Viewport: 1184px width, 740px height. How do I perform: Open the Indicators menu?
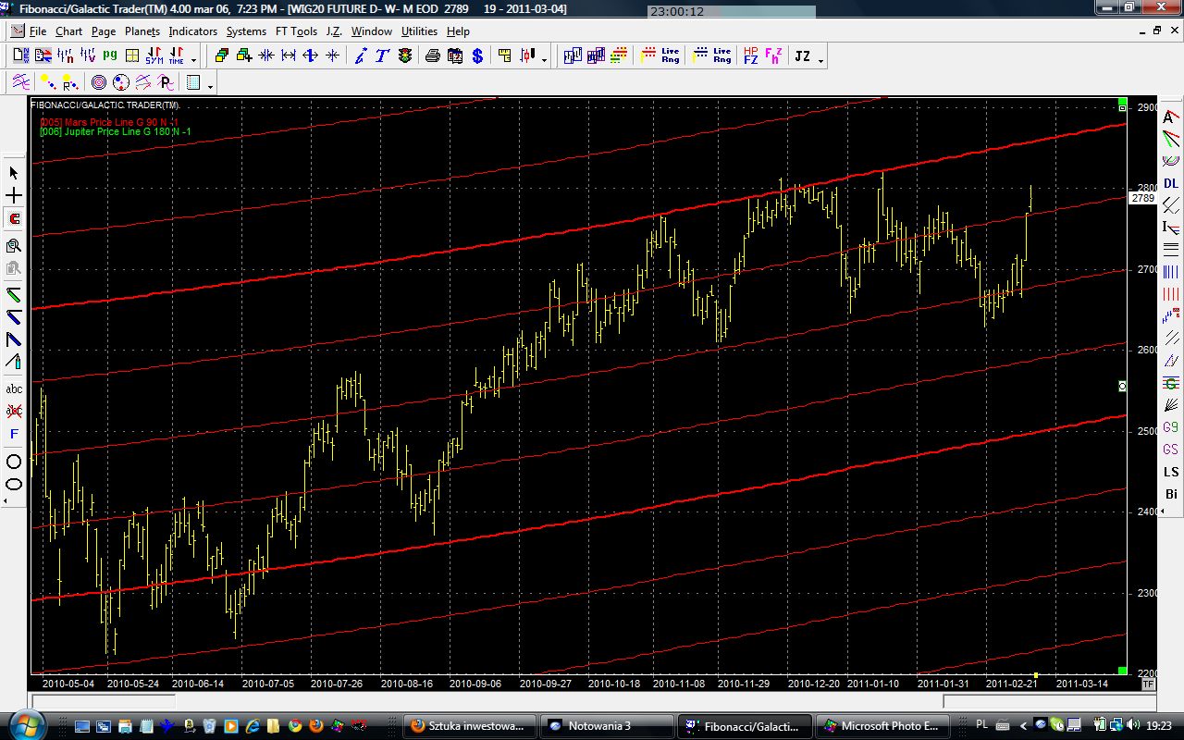(192, 31)
